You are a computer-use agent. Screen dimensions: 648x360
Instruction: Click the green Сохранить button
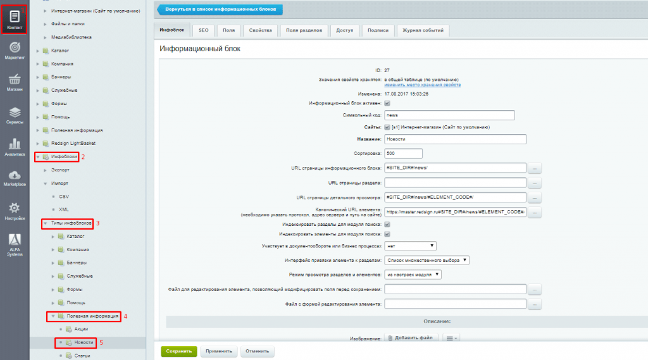(x=179, y=351)
